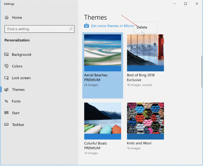Open the Home settings page

(17, 18)
